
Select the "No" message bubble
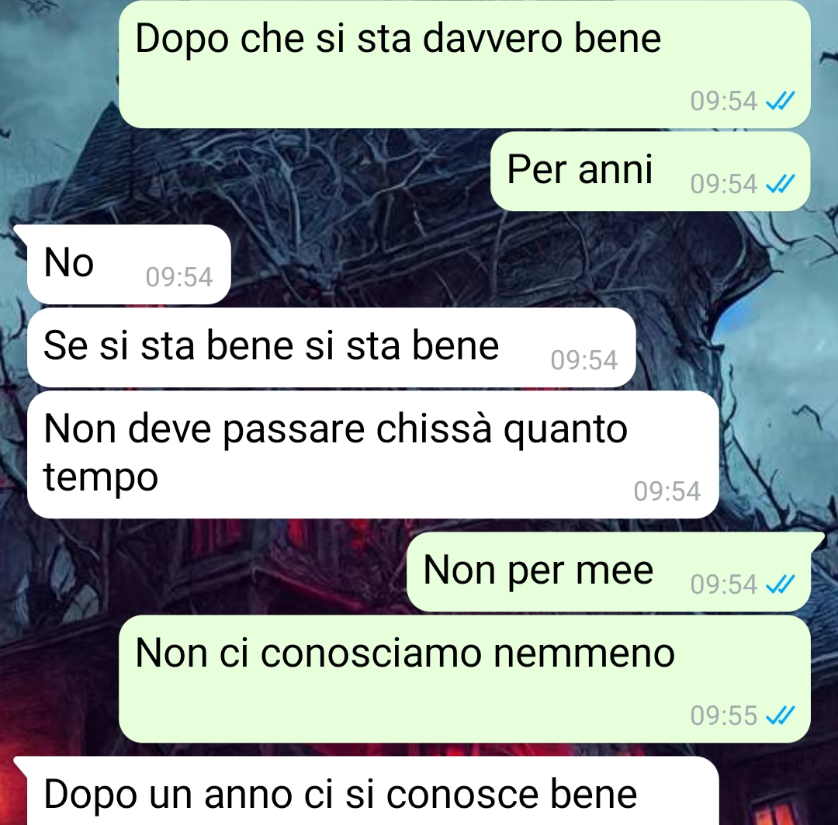point(129,265)
